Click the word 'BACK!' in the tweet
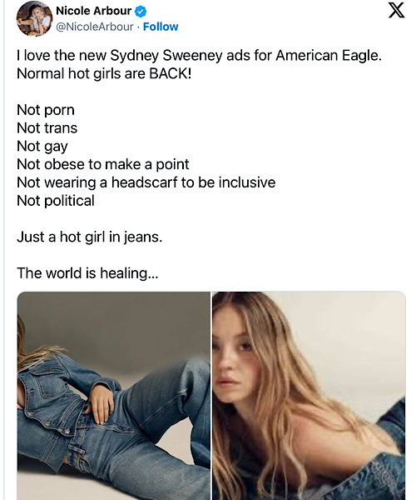This screenshot has height=500, width=416. click(171, 73)
